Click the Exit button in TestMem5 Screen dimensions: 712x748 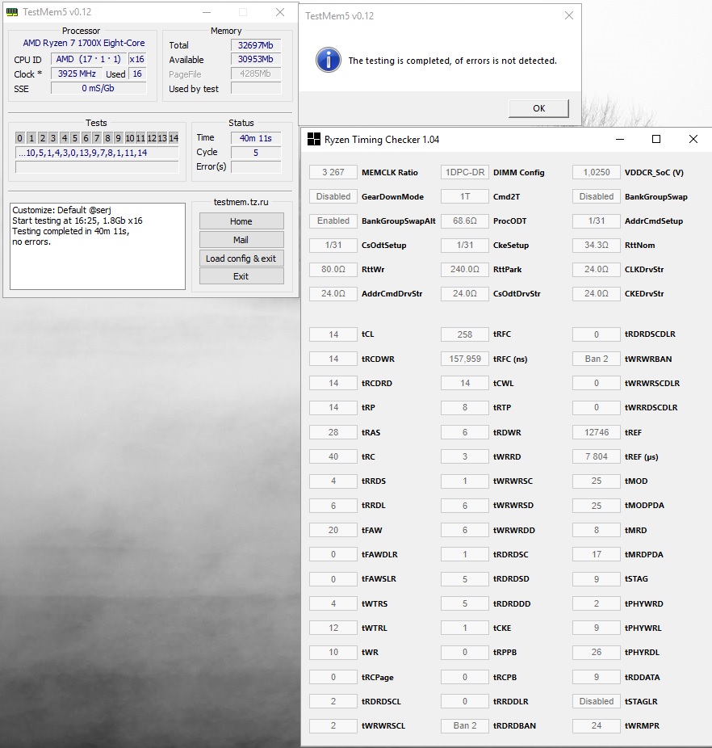pos(241,276)
